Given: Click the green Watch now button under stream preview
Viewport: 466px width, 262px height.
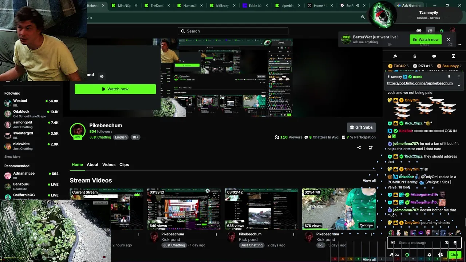Looking at the screenshot, I should [x=115, y=89].
